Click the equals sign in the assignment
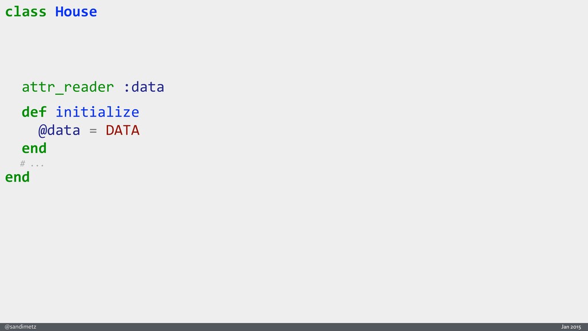This screenshot has width=588, height=331. coord(93,130)
